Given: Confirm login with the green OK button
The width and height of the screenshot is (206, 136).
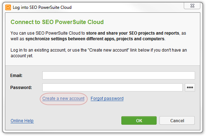Looking at the screenshot, I should tap(139, 120).
